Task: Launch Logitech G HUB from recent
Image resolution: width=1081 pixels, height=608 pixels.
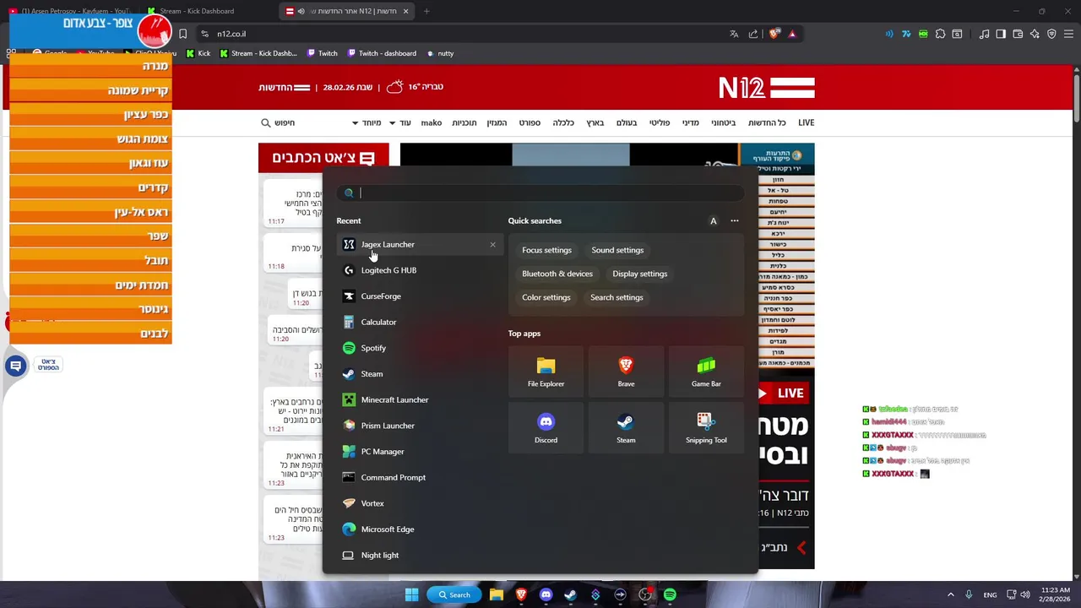Action: pyautogui.click(x=420, y=270)
